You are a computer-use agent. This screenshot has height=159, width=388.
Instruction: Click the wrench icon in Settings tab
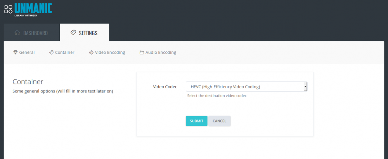pyautogui.click(x=73, y=32)
